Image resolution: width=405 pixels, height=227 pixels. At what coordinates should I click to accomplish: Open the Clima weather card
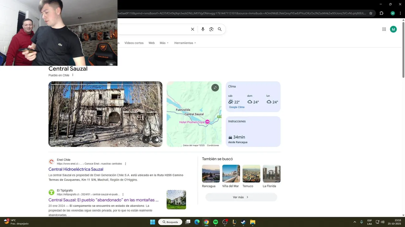253,96
